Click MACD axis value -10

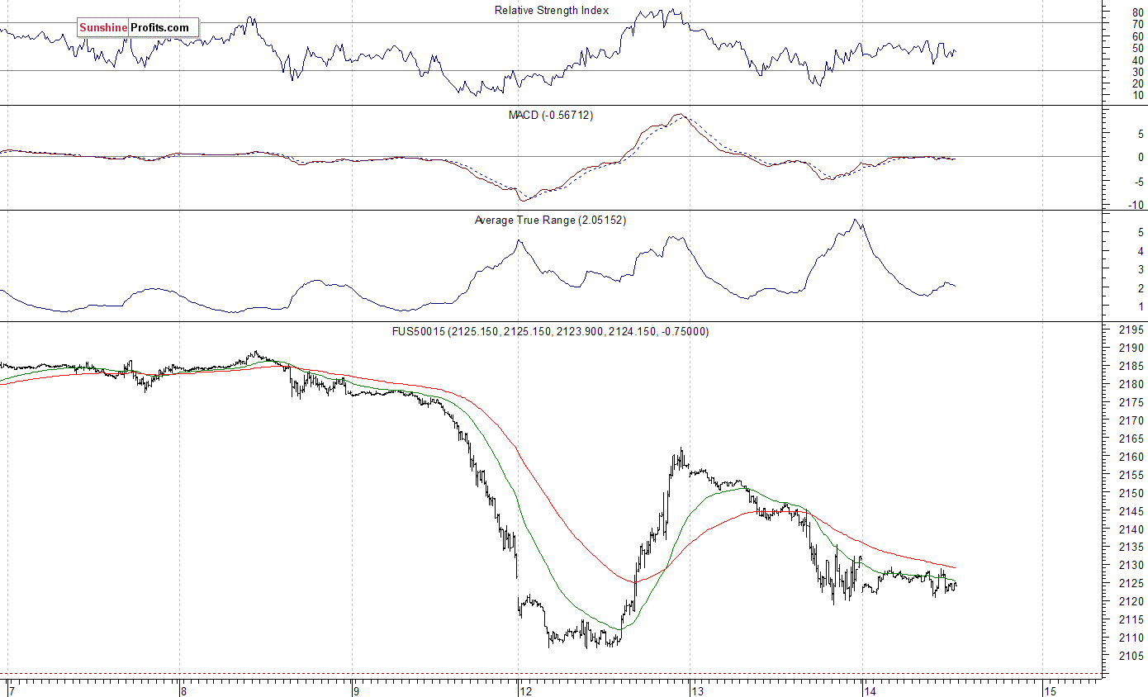pyautogui.click(x=1136, y=206)
